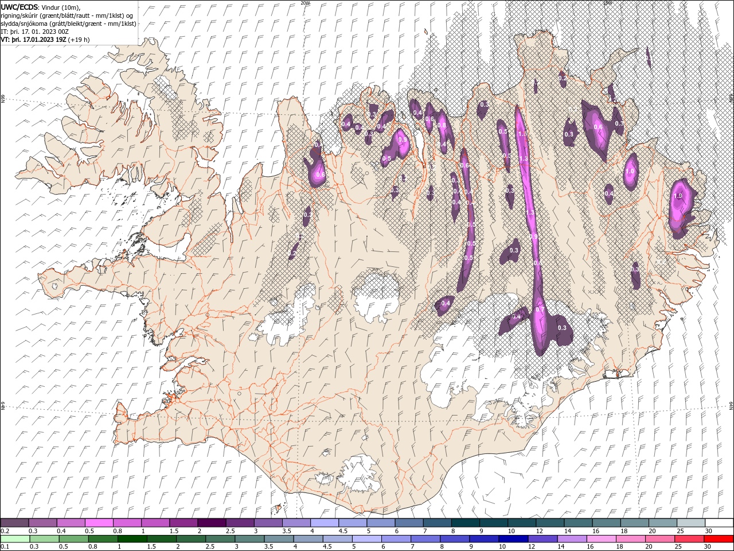Click the 'VT: þri. 17.01.2023 19Z' valid time

(33, 40)
